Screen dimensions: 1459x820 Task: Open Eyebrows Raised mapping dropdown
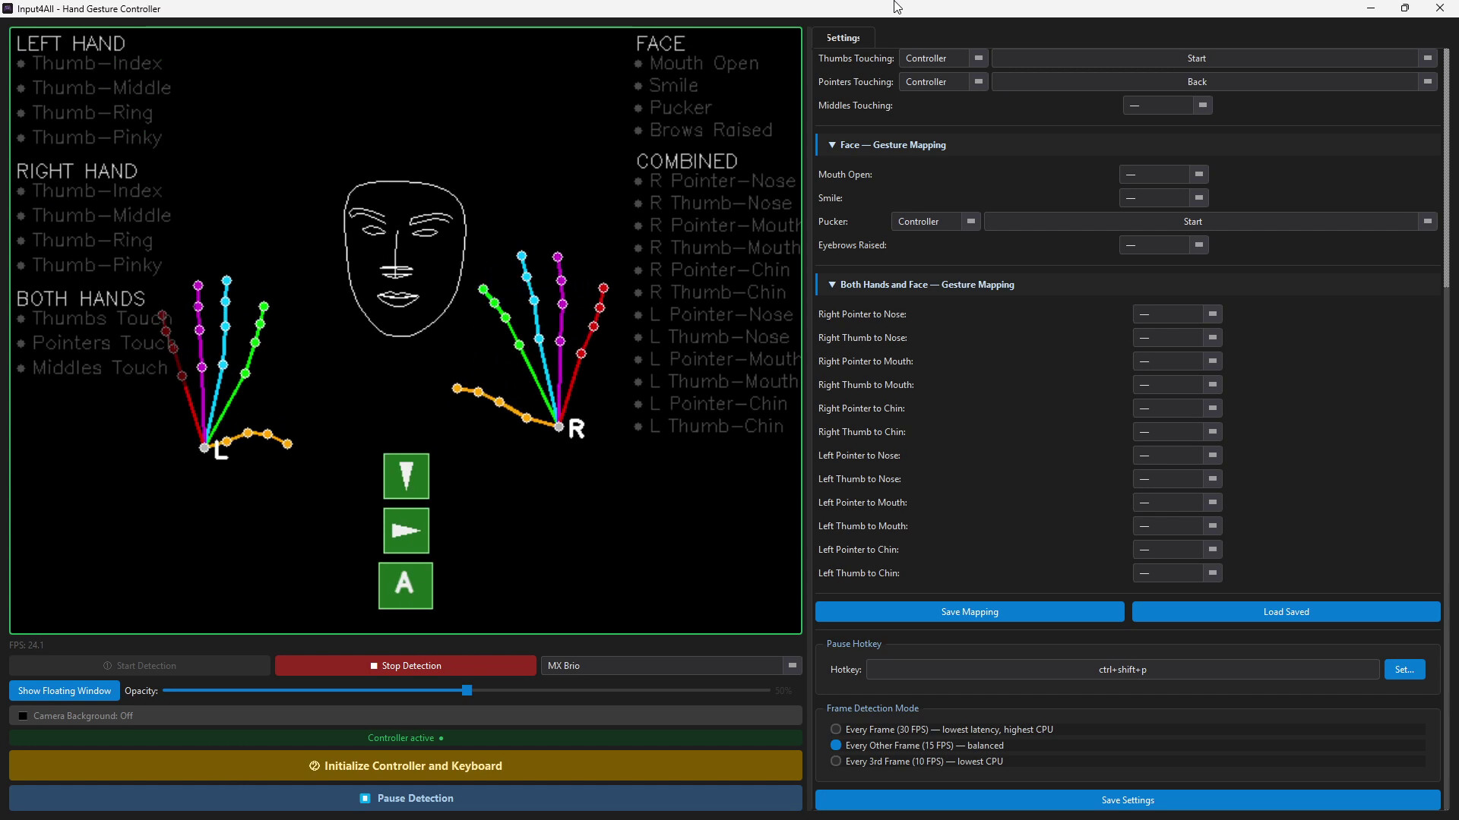(1163, 245)
